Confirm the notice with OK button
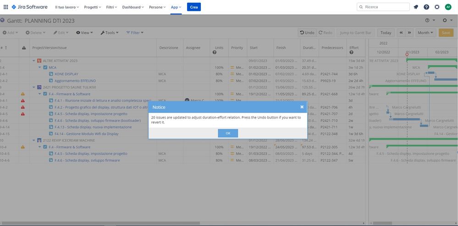The height and width of the screenshot is (226, 458). [x=228, y=133]
